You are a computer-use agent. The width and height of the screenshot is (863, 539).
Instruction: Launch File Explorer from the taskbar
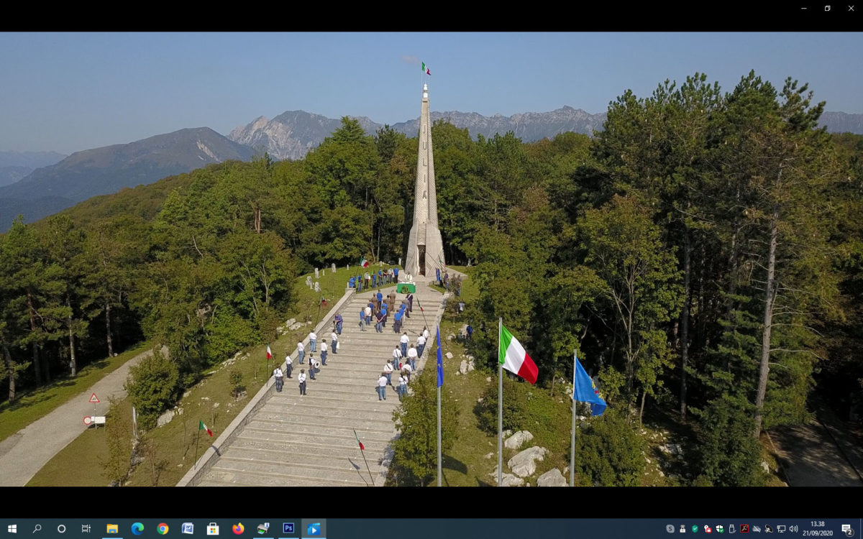[x=112, y=528]
